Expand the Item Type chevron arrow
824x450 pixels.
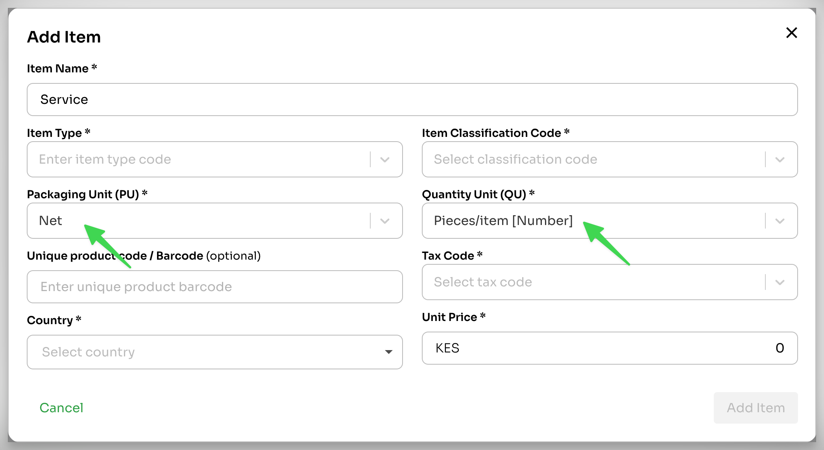pos(385,160)
